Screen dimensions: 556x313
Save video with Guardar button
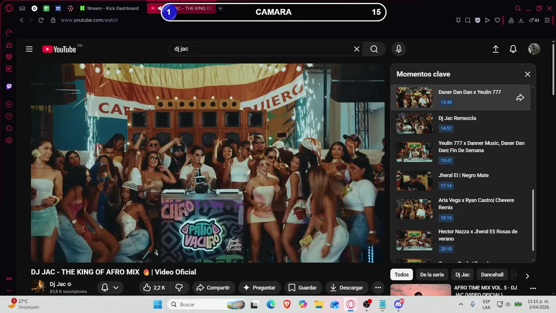[x=303, y=288]
